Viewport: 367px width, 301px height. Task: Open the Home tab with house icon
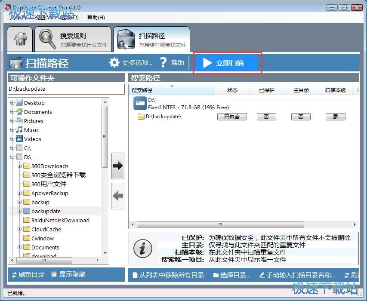coord(20,39)
